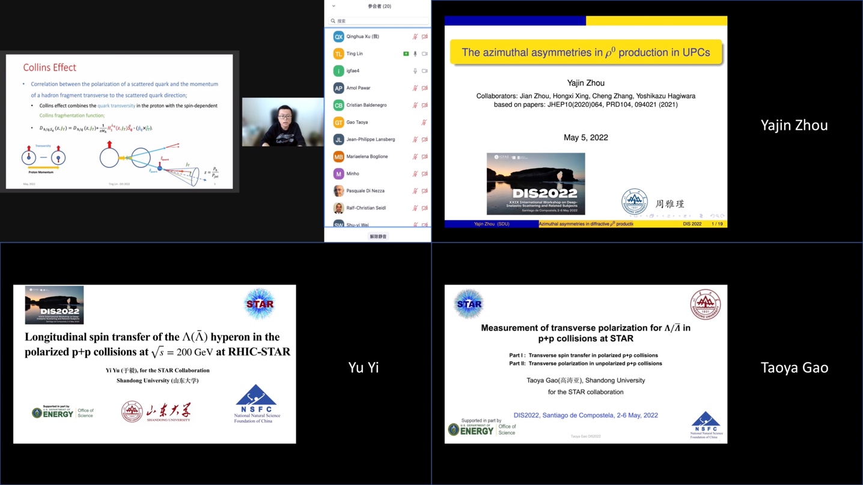Image resolution: width=863 pixels, height=485 pixels.
Task: Click the Collins Effect shared slide
Action: click(119, 122)
